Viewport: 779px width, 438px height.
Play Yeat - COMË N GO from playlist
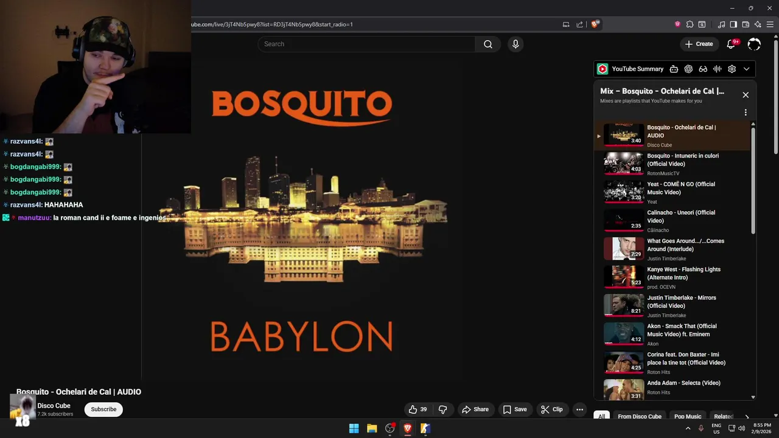coord(672,192)
